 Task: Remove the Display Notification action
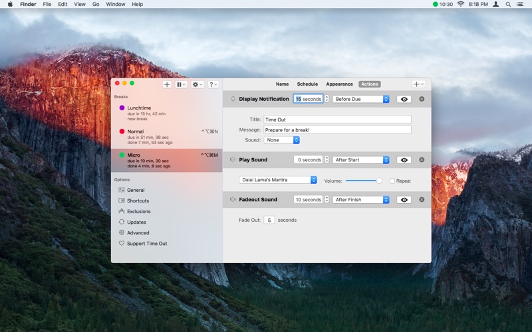[x=422, y=99]
